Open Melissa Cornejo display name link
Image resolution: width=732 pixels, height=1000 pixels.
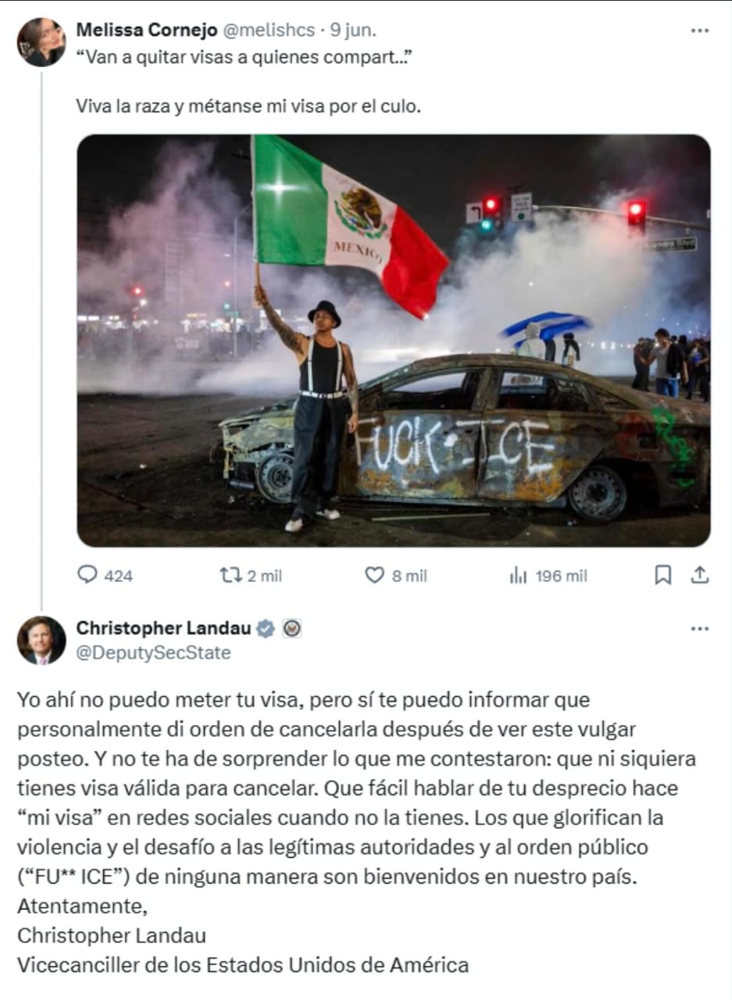coord(147,30)
